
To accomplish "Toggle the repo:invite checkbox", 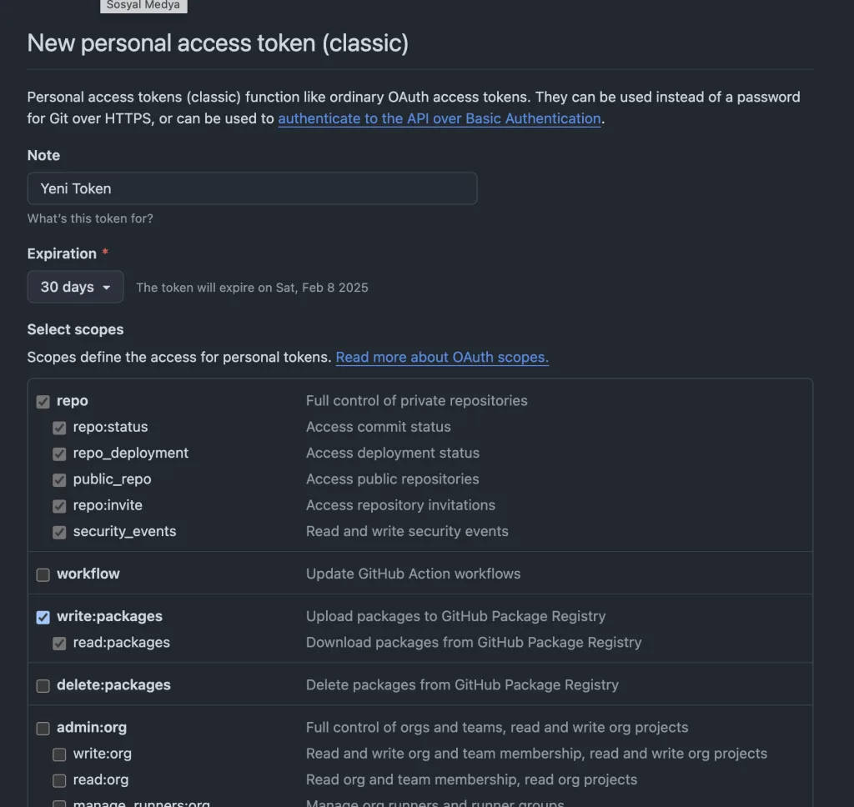I will 59,506.
